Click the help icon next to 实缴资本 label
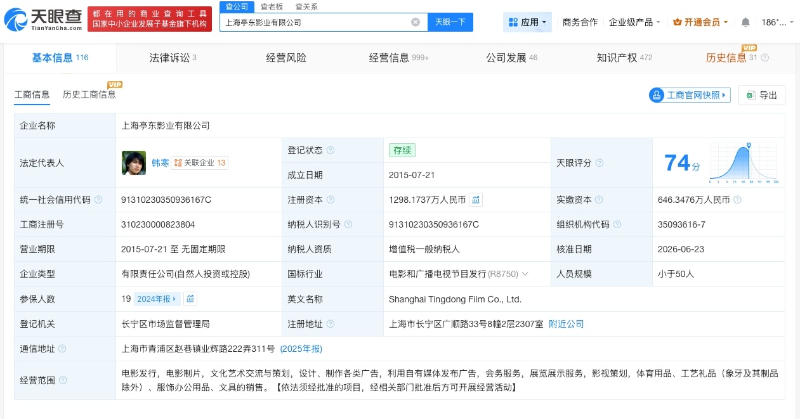Viewport: 800px width, 419px height. click(x=600, y=200)
